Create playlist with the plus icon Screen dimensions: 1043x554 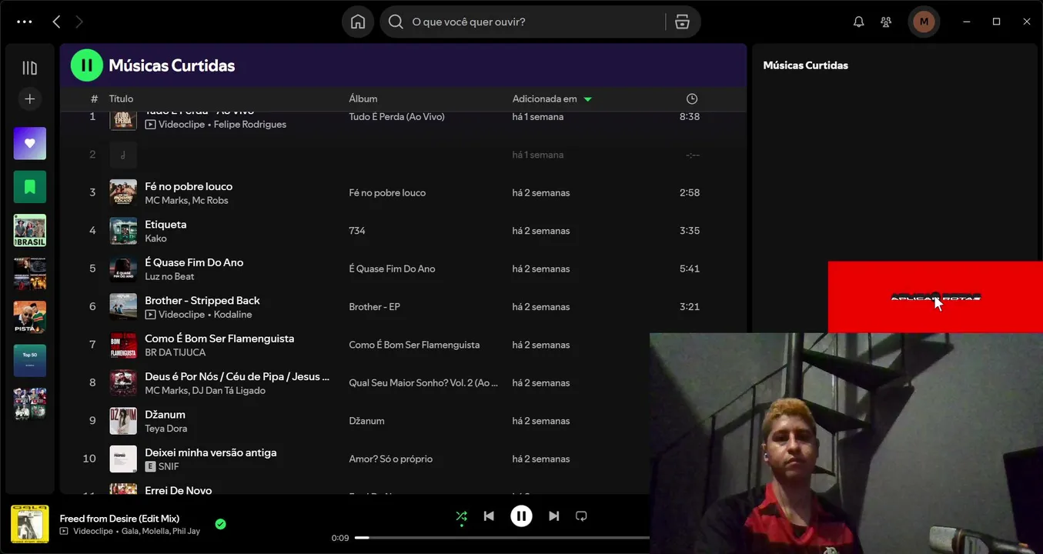pyautogui.click(x=29, y=98)
